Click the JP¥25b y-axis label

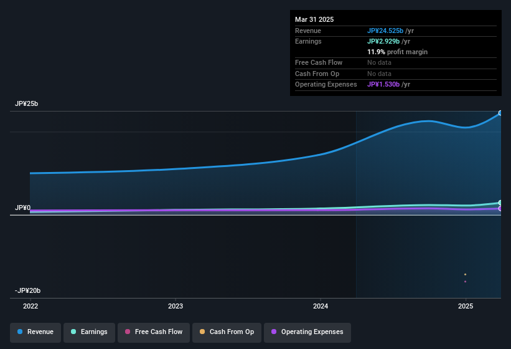(x=26, y=103)
